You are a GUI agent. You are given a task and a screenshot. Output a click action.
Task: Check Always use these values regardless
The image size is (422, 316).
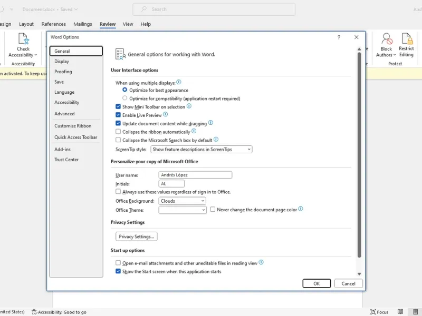pyautogui.click(x=118, y=191)
